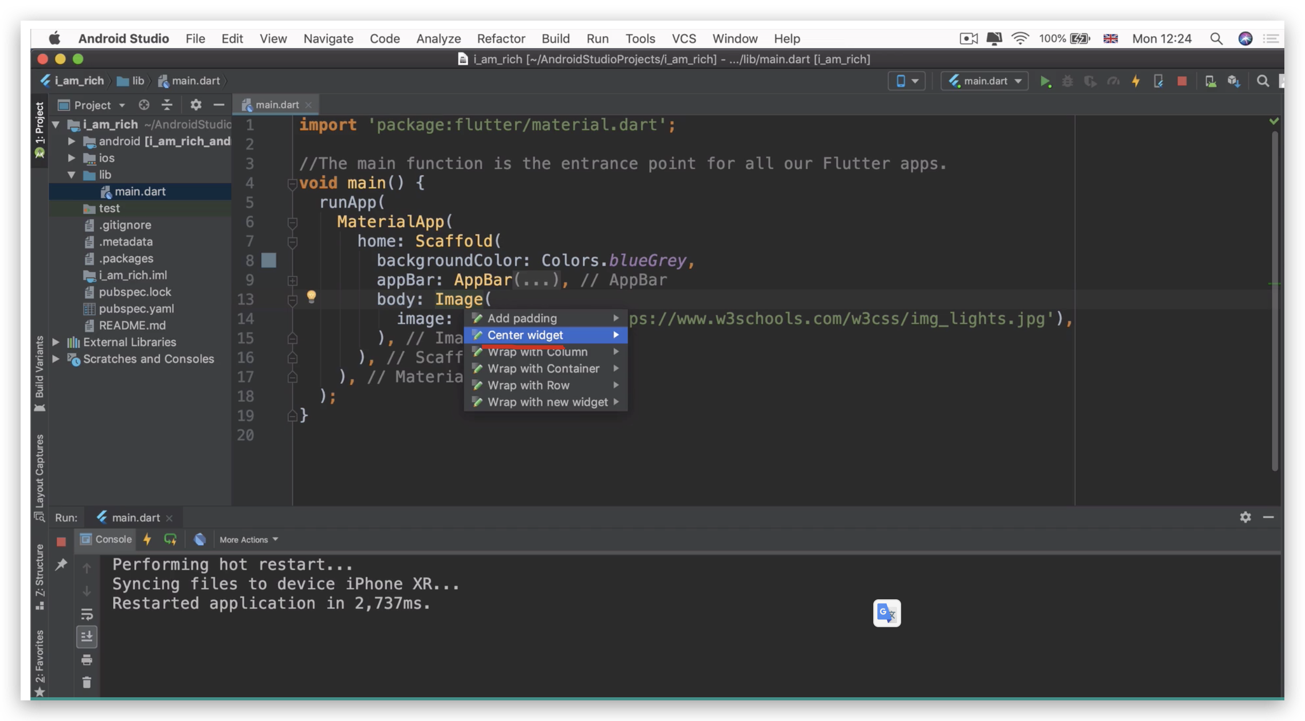The image size is (1305, 721).
Task: Click the Debug bug icon in toolbar
Action: pos(1067,81)
